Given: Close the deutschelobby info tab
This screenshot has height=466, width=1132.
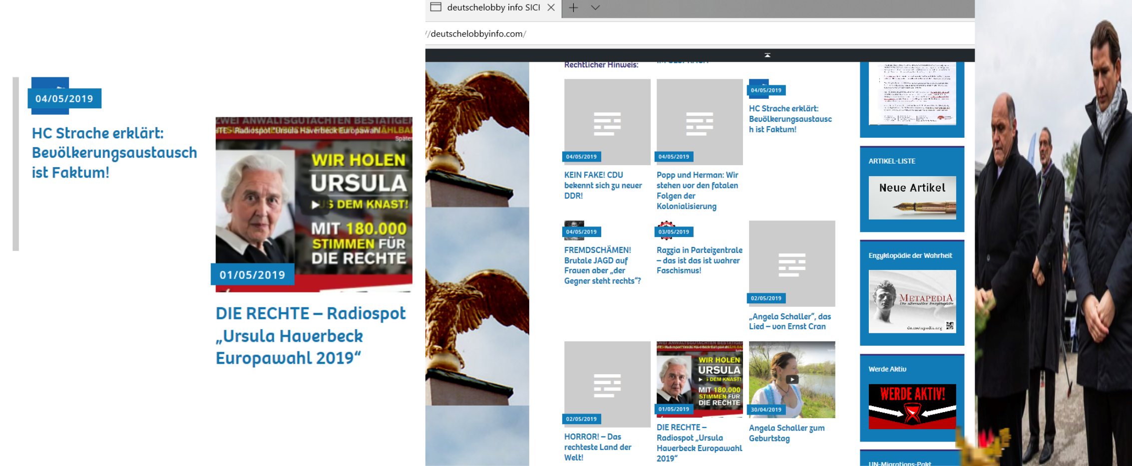Looking at the screenshot, I should pos(551,7).
